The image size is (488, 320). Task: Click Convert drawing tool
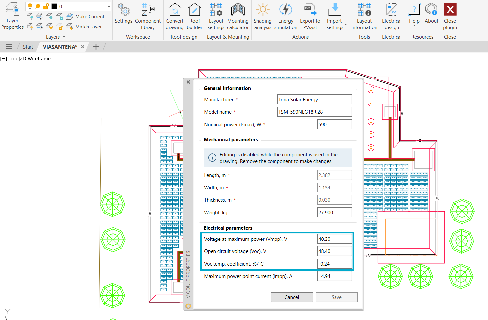click(x=175, y=16)
